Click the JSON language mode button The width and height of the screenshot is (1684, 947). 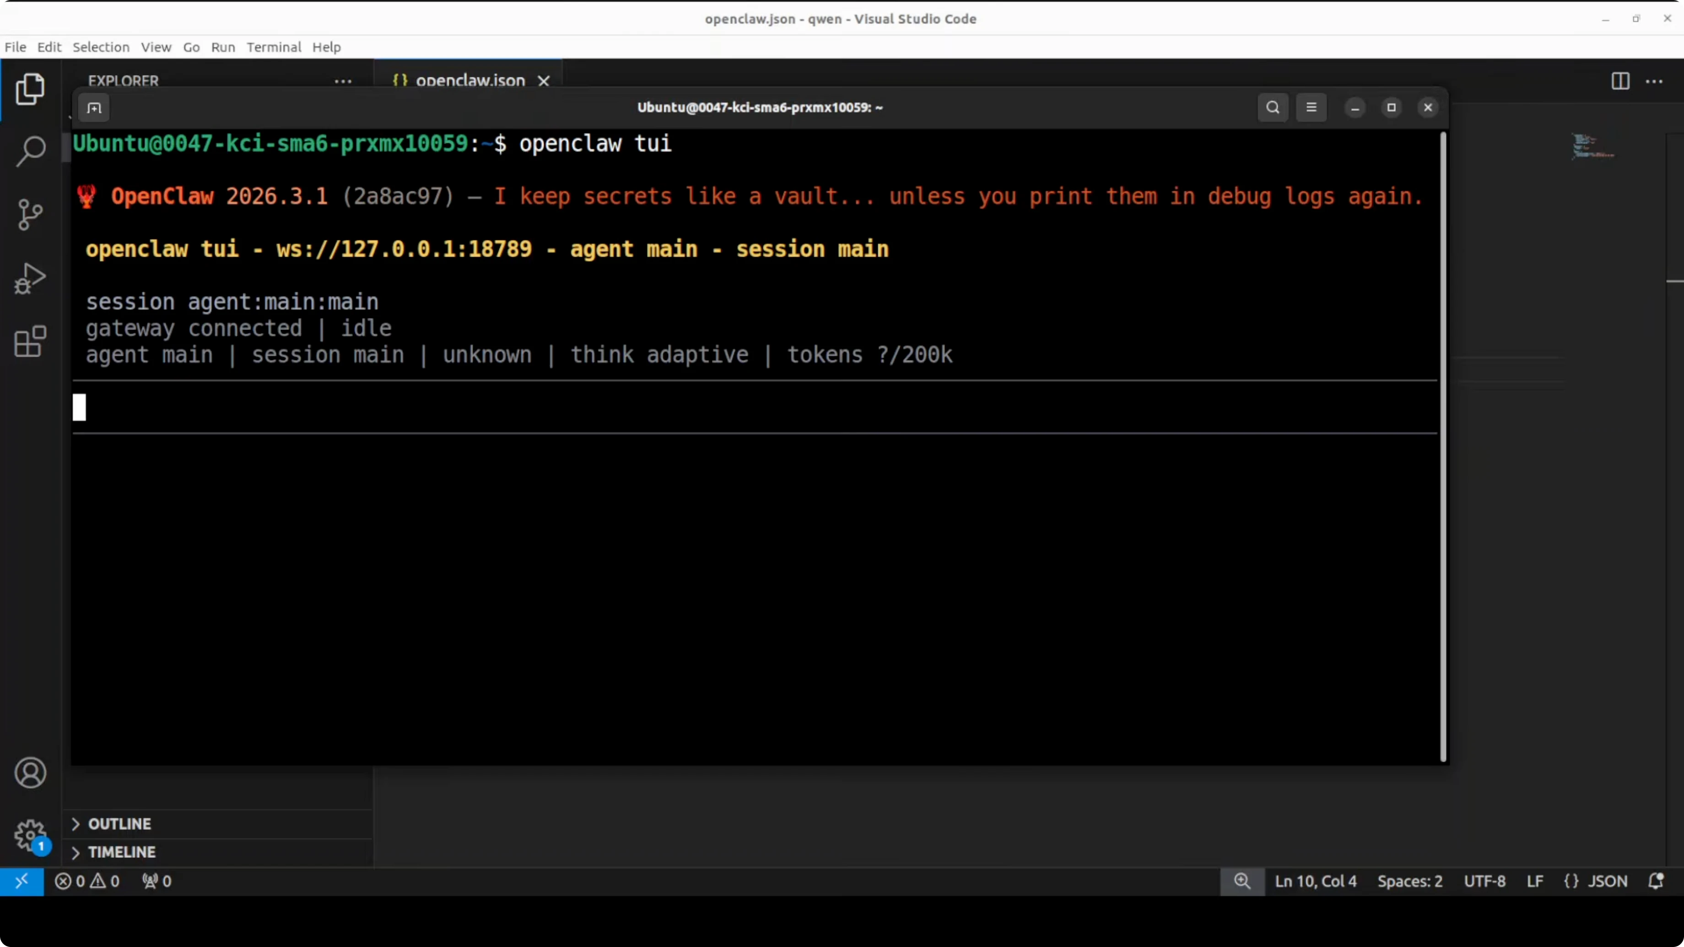point(1595,881)
